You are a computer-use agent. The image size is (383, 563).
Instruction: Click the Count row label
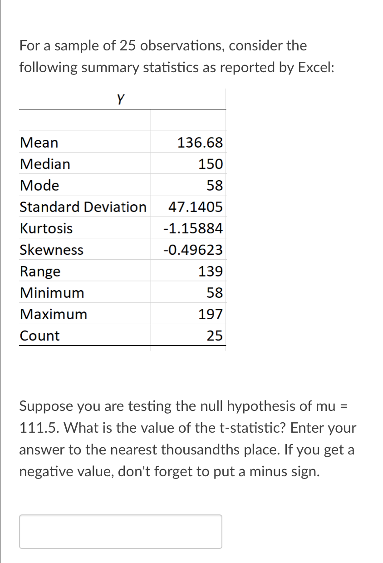click(39, 335)
